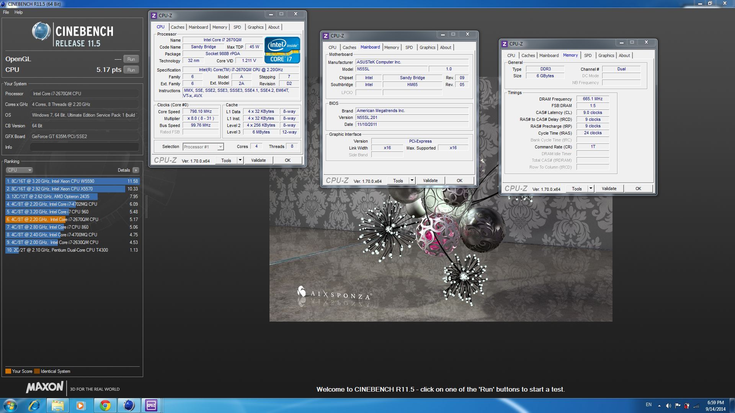Click the Core Speed value 798.10 MHz
This screenshot has height=413, width=735.
coord(201,112)
